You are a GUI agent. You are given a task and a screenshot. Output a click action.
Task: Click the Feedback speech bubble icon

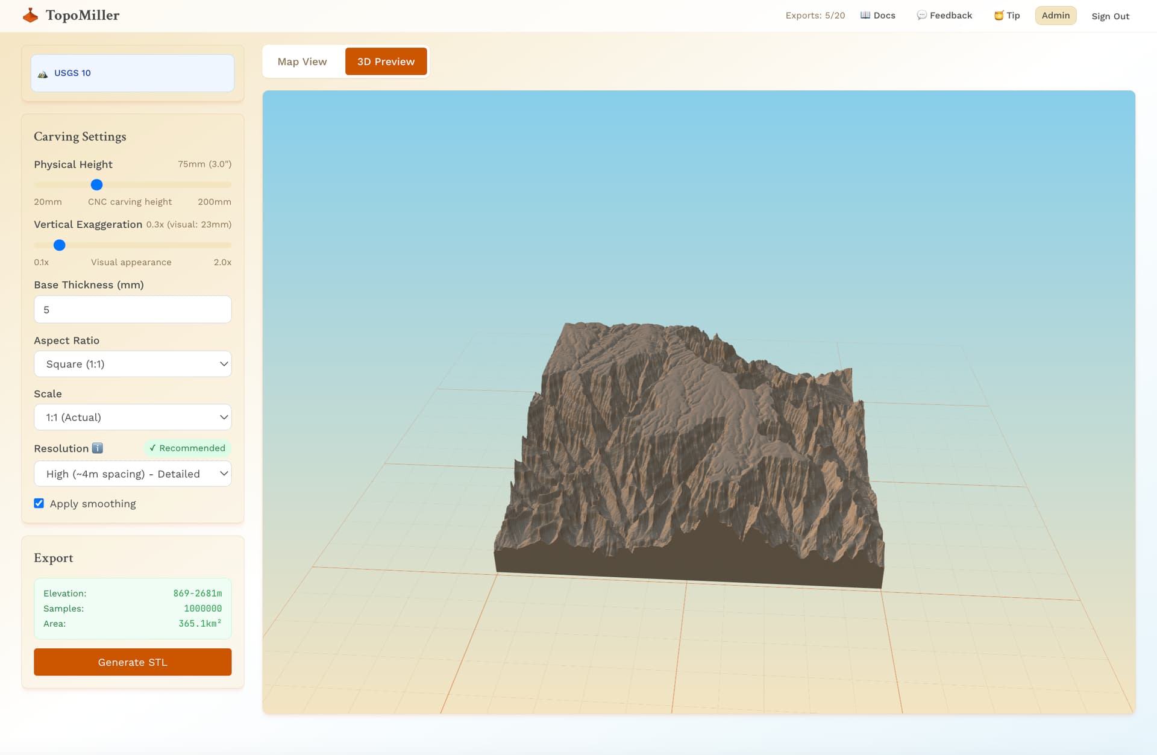[921, 15]
